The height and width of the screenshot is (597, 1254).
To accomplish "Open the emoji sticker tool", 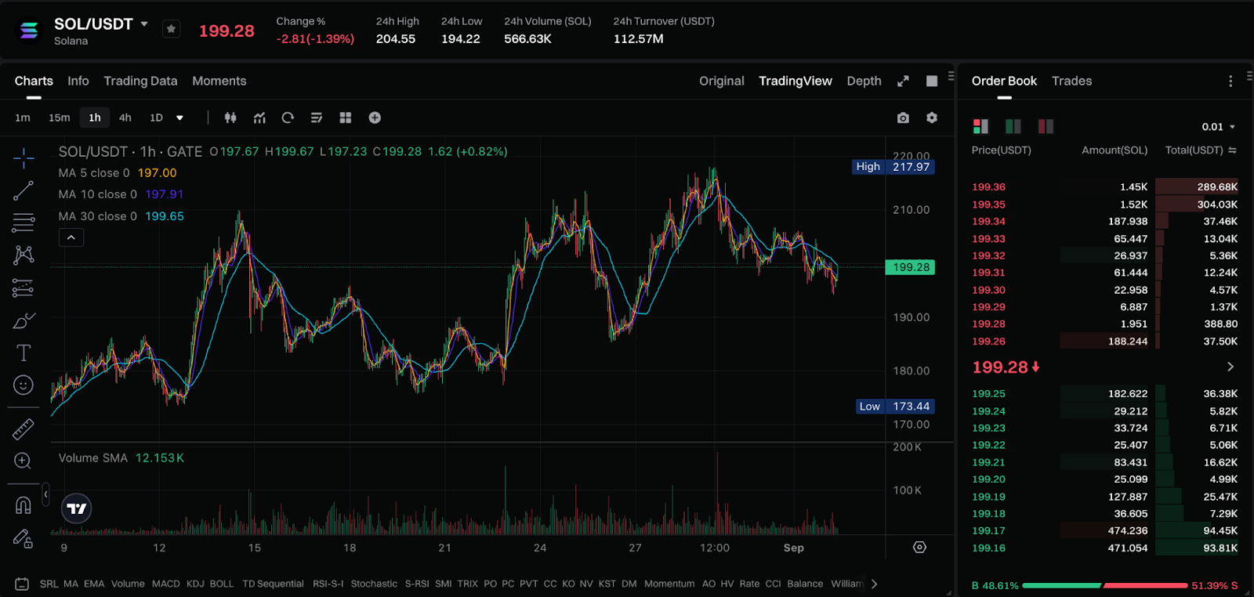I will 24,385.
